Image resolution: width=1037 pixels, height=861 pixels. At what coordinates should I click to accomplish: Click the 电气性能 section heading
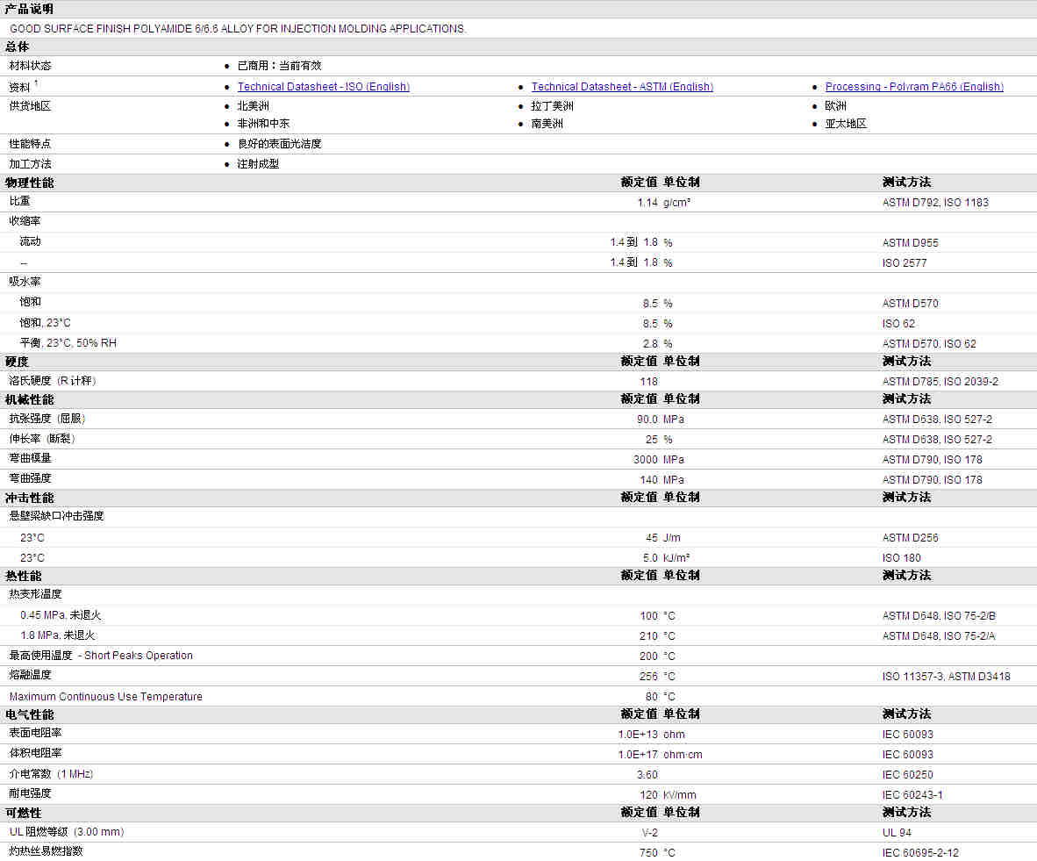pyautogui.click(x=29, y=714)
